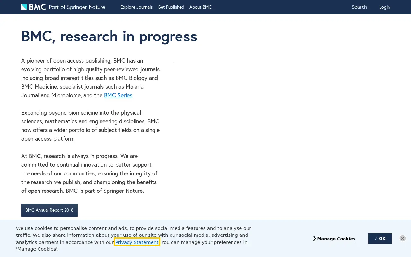Follow the BMC Series link
Screen dimensions: 411x257
point(118,95)
